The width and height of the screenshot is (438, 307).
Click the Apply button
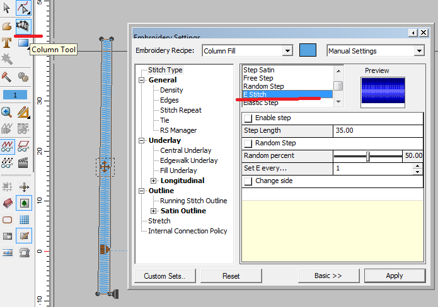[x=395, y=276]
